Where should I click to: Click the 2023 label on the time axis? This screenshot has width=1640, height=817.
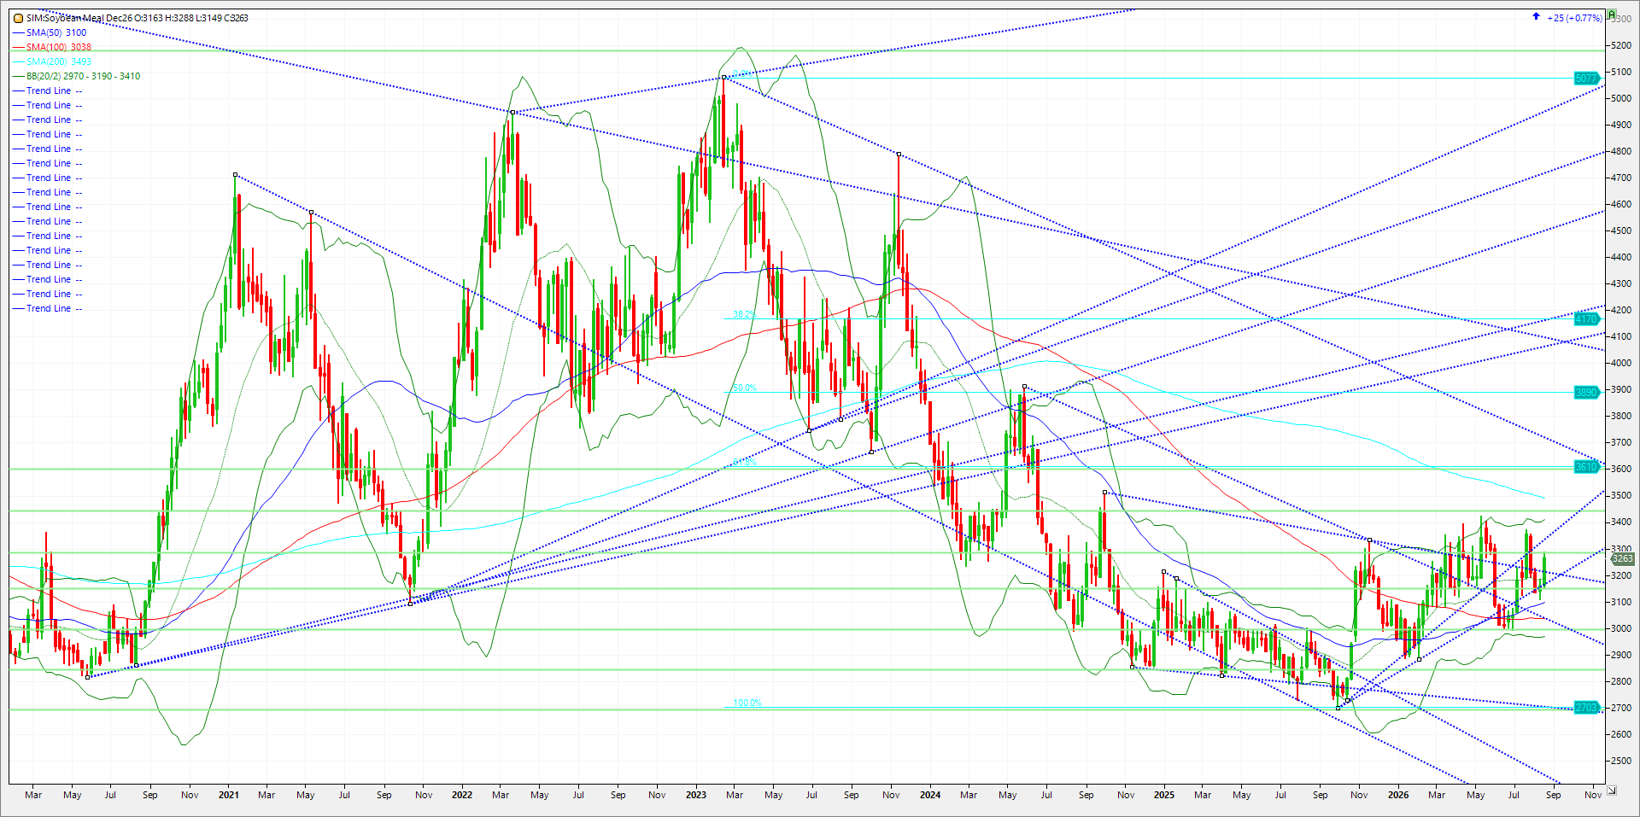pos(696,795)
